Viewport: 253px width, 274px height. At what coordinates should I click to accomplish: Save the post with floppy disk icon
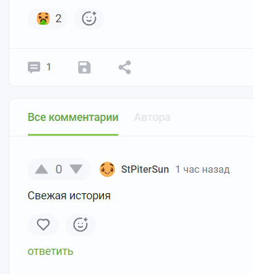[84, 67]
